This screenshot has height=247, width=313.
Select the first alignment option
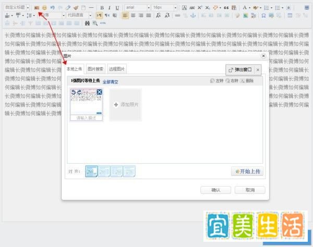click(91, 171)
